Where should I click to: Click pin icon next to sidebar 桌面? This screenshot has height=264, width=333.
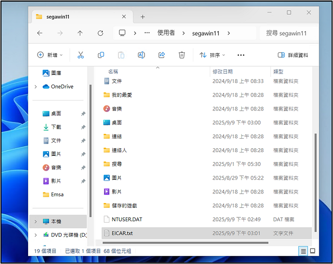coord(83,114)
